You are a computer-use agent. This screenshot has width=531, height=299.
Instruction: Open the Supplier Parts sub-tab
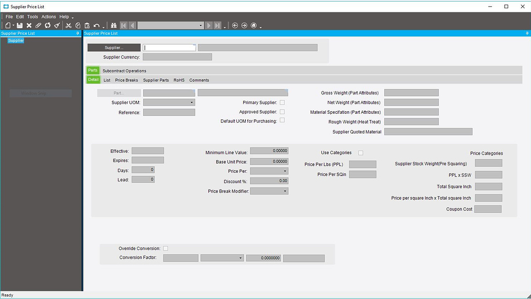tap(156, 80)
